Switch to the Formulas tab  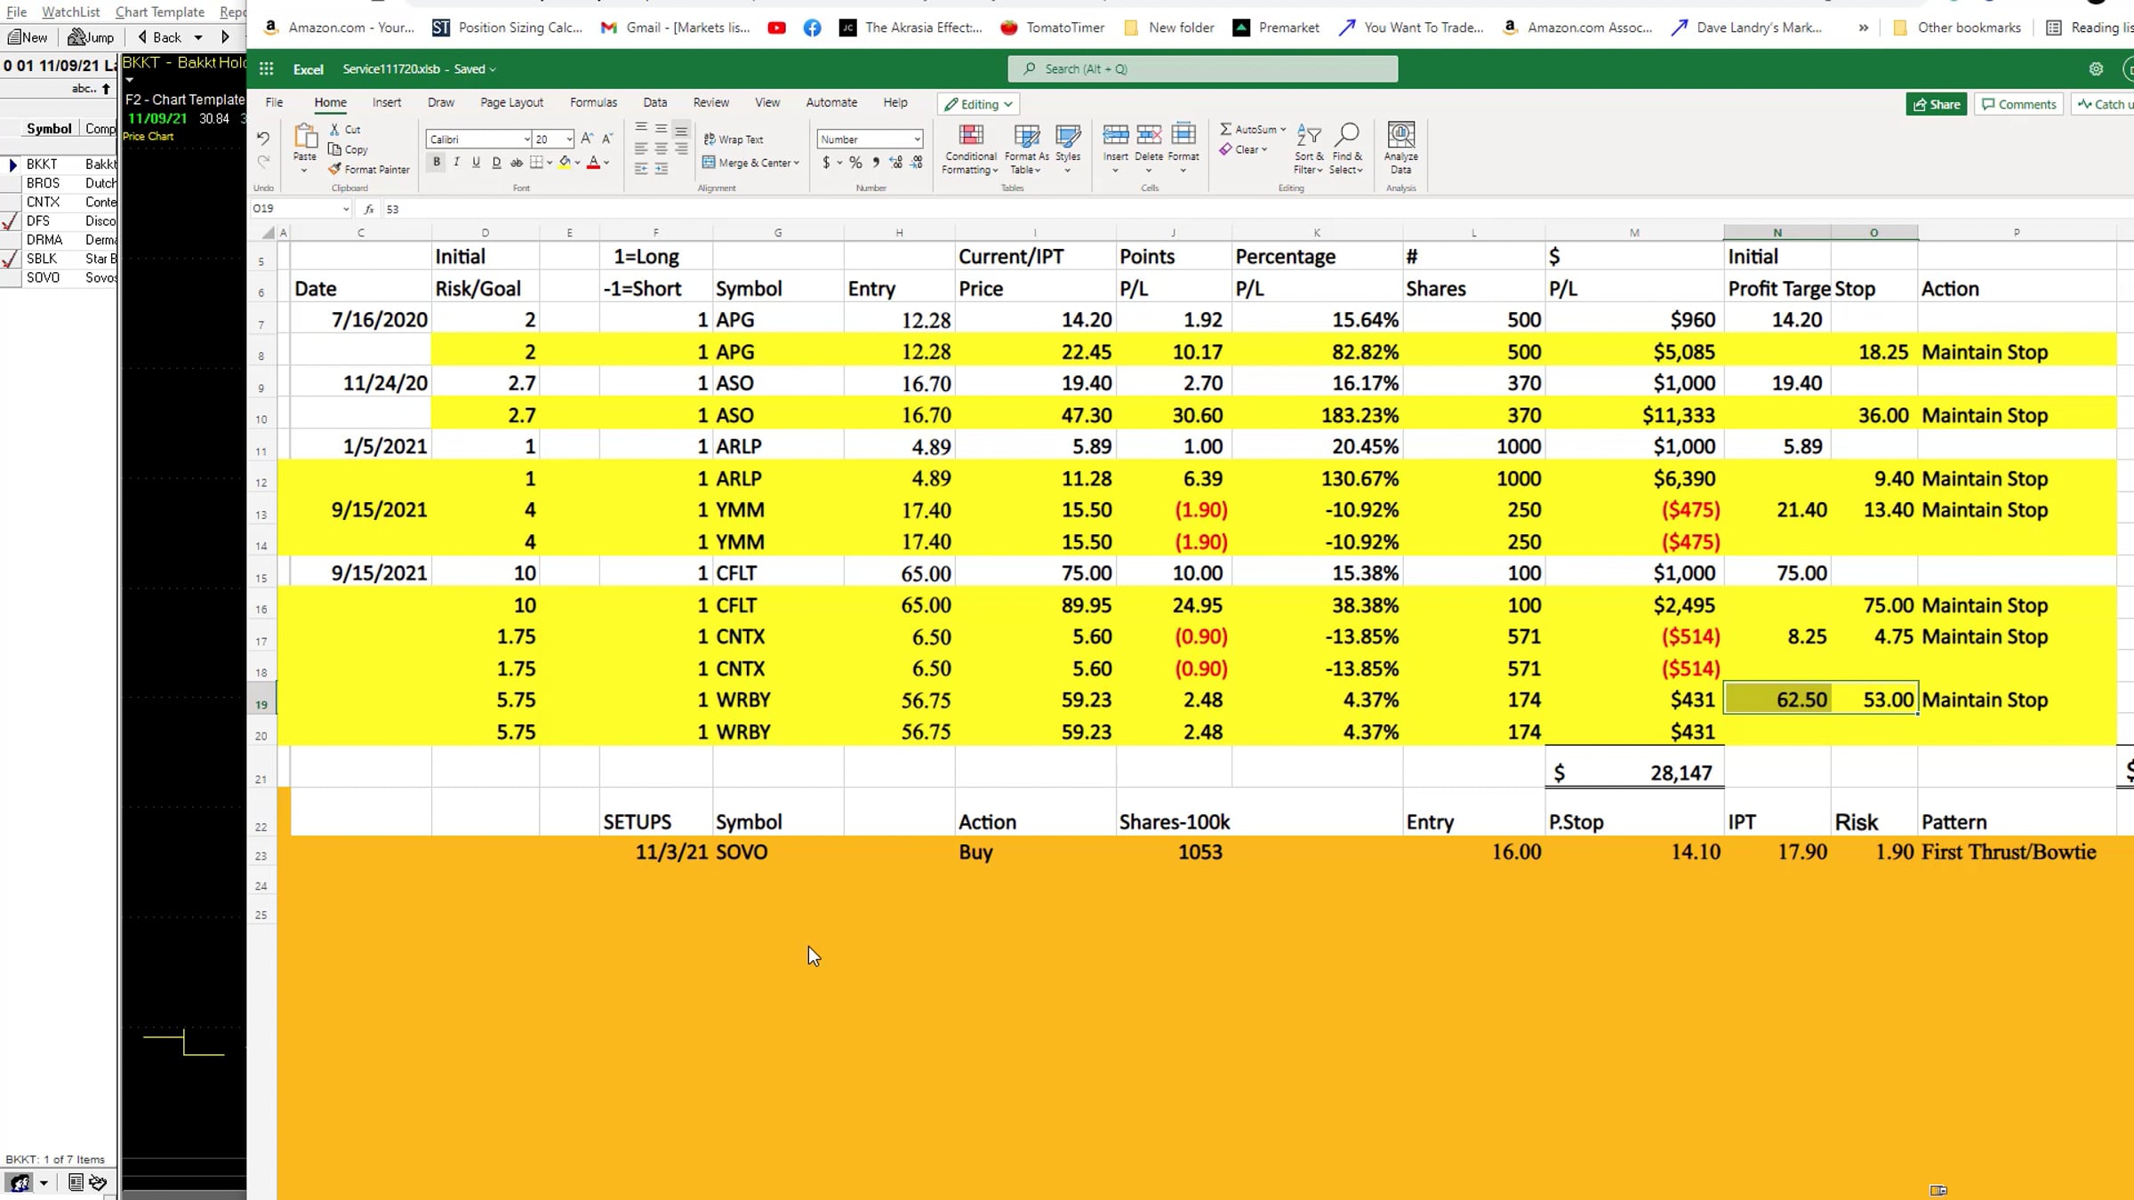[593, 102]
